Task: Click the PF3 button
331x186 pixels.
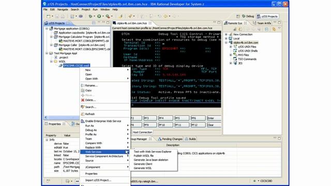Action: point(150,118)
